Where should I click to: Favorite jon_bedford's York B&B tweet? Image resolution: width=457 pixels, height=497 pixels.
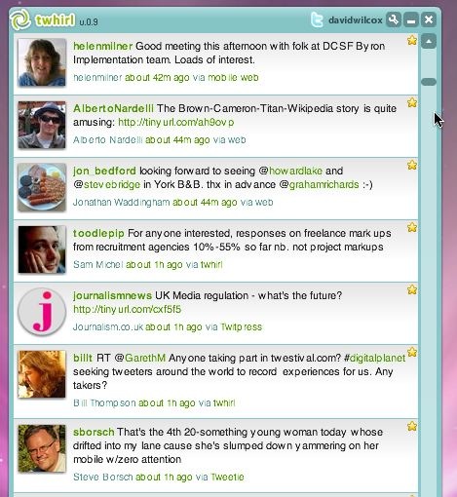412,165
